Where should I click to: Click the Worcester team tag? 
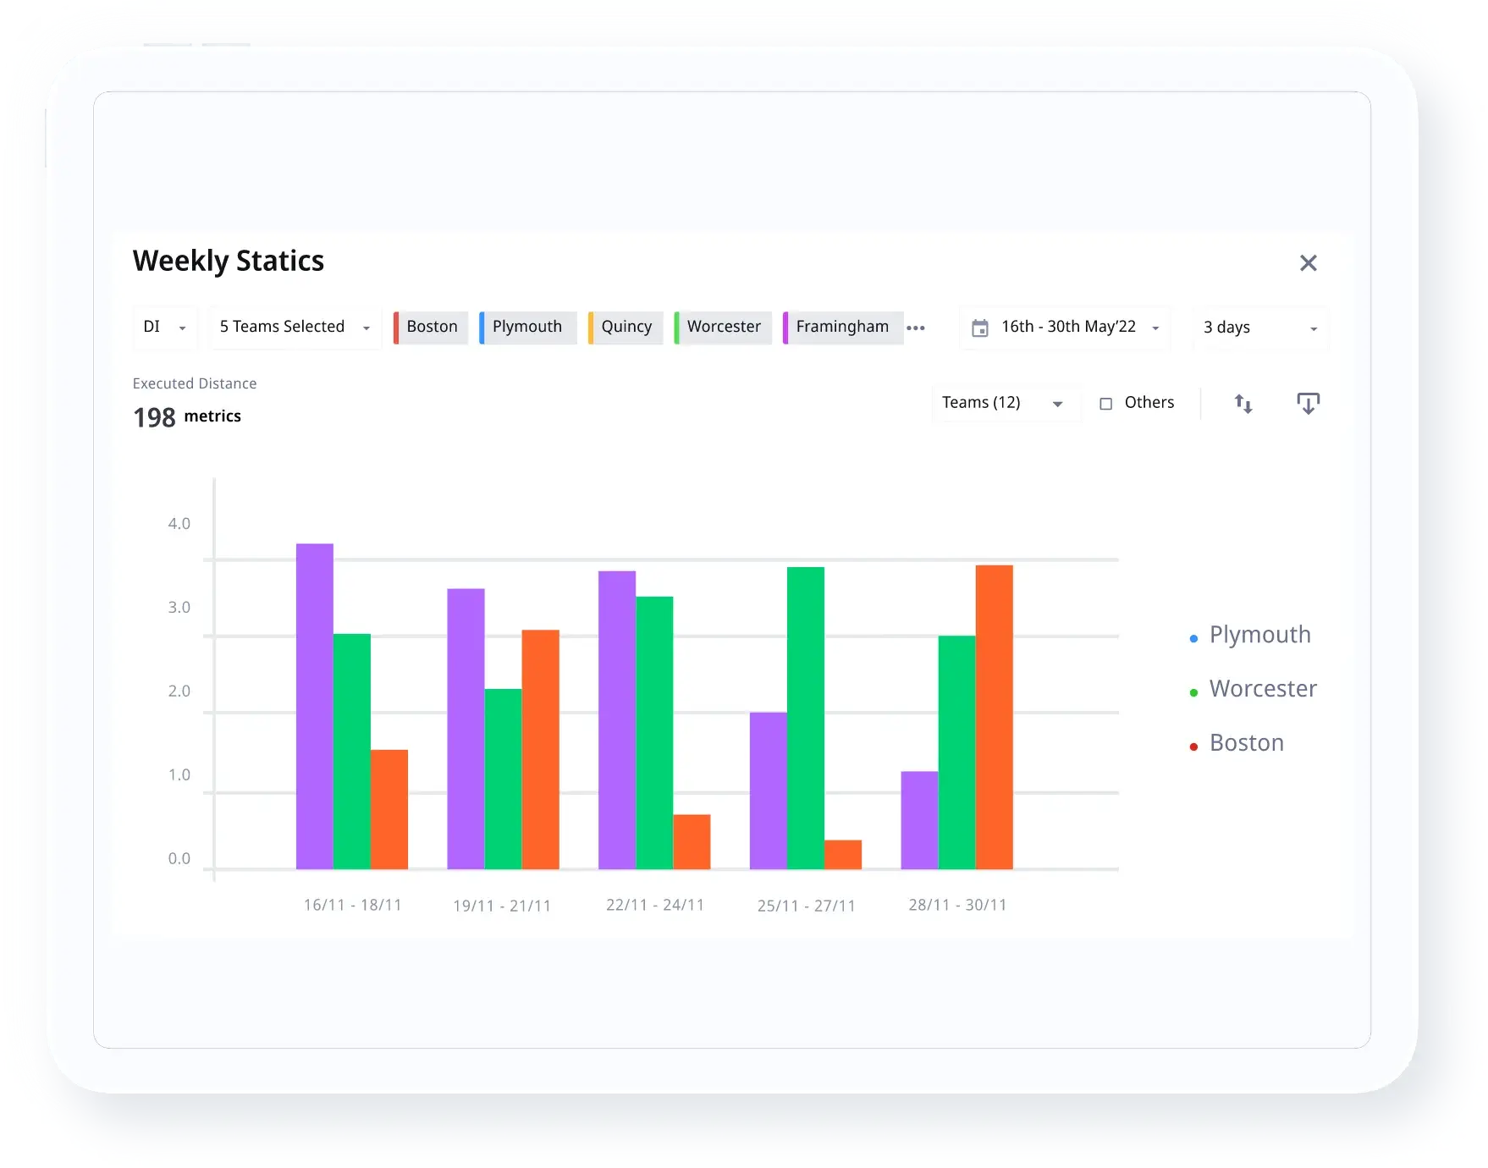coord(724,328)
